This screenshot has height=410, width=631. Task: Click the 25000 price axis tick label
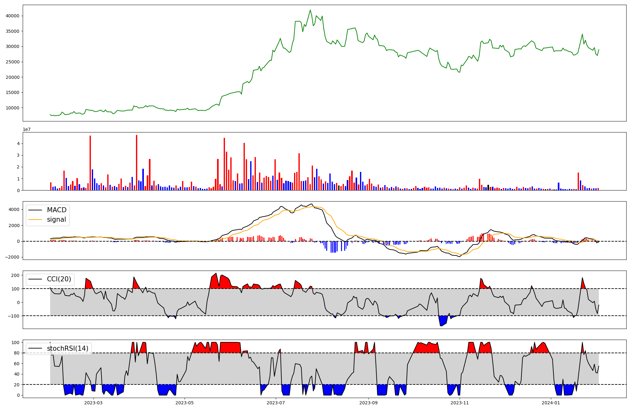click(x=13, y=62)
